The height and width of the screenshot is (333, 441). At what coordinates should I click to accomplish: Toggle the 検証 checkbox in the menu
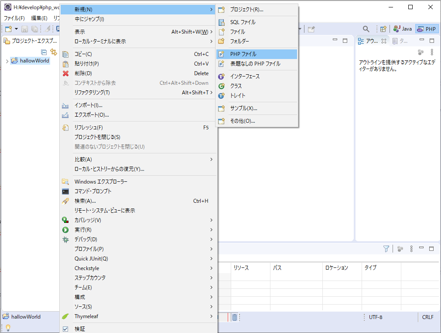pyautogui.click(x=66, y=328)
